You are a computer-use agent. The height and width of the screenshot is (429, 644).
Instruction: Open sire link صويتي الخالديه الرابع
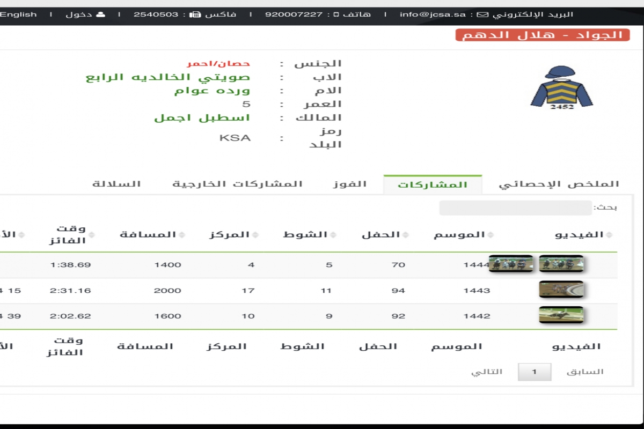(x=168, y=77)
